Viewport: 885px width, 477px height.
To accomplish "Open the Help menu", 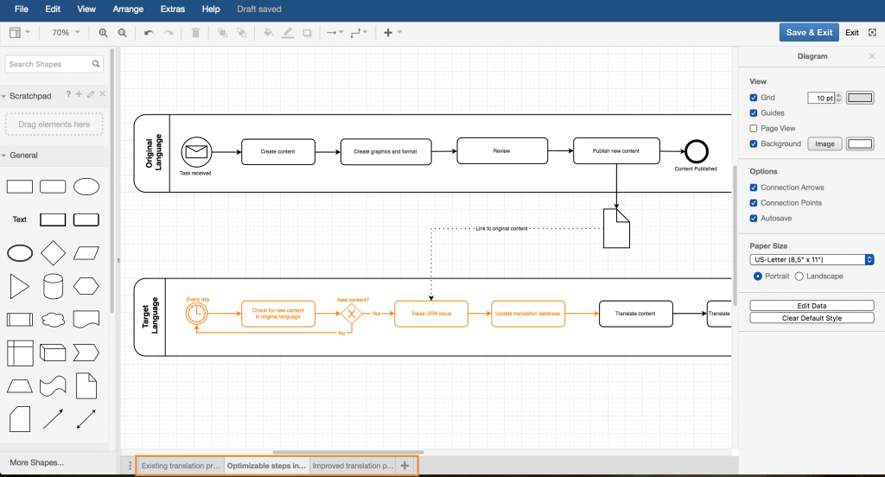I will tap(211, 9).
